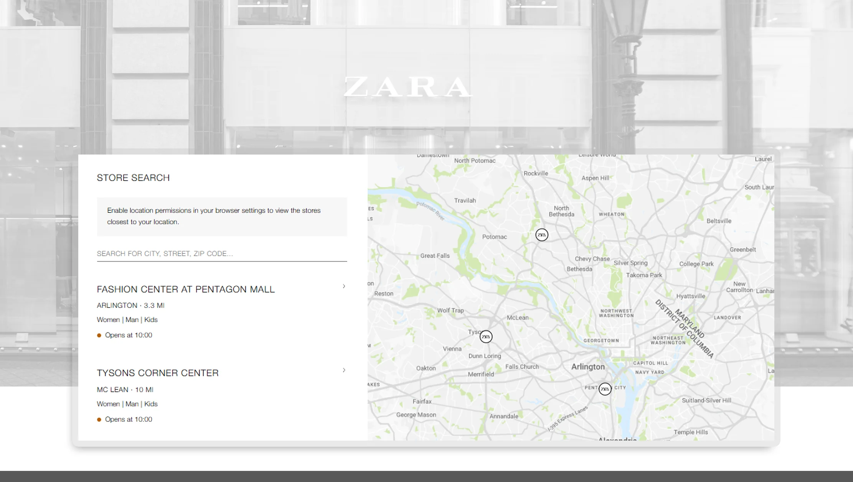Click the Zara map marker at Pentagon City
The width and height of the screenshot is (853, 482).
tap(605, 389)
